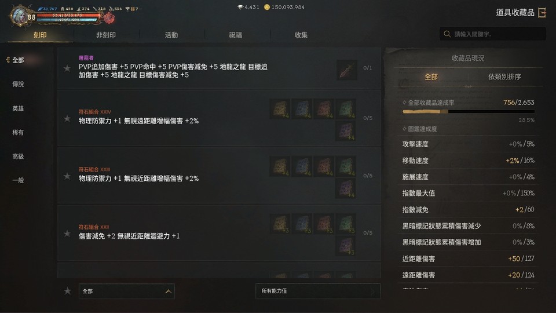Image resolution: width=556 pixels, height=313 pixels.
Task: Switch to the 收集 tab
Action: point(301,35)
